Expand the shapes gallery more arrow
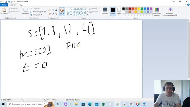The height and width of the screenshot is (107, 190). coord(88,15)
